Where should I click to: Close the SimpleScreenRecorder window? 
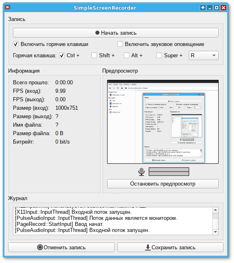tap(223, 8)
